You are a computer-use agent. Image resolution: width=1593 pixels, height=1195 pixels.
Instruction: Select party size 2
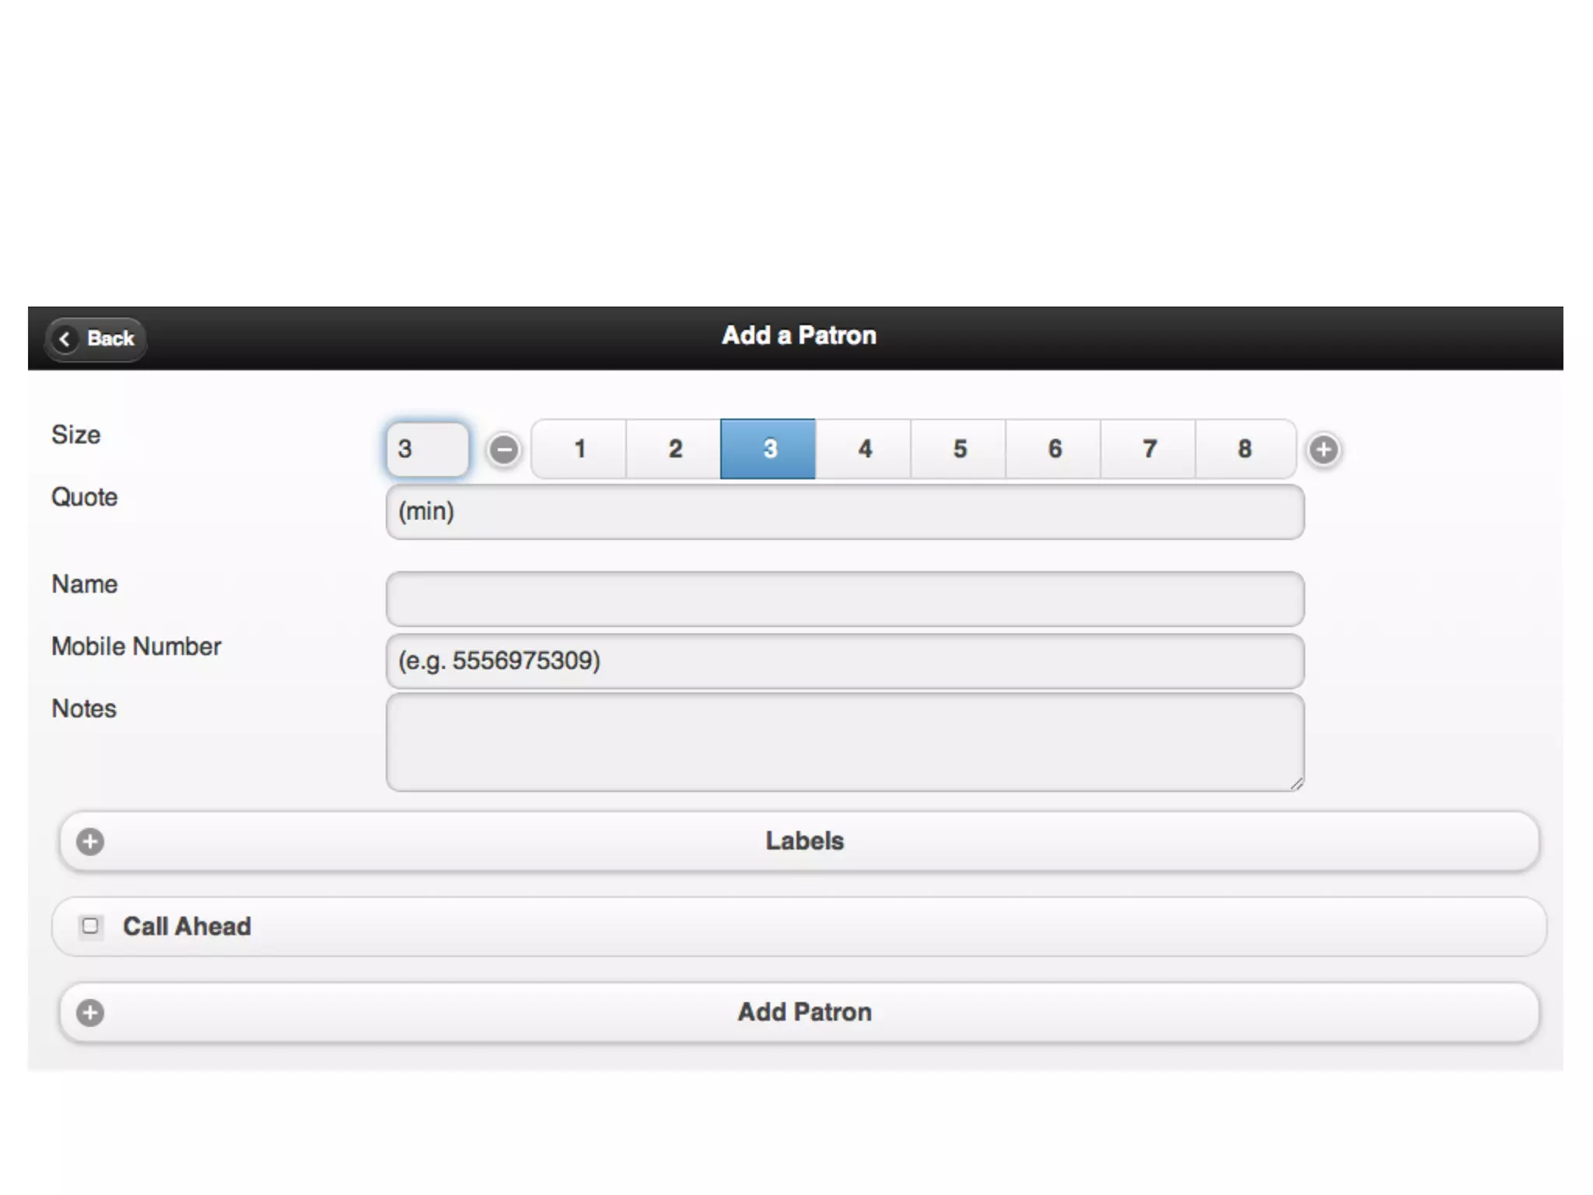[x=674, y=449]
